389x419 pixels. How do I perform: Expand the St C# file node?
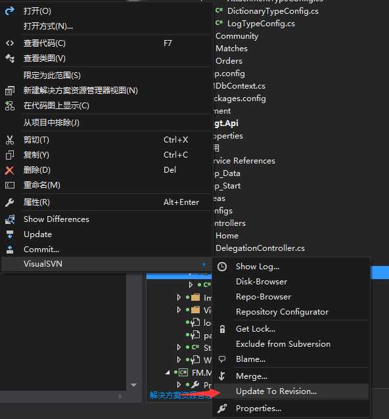[179, 347]
